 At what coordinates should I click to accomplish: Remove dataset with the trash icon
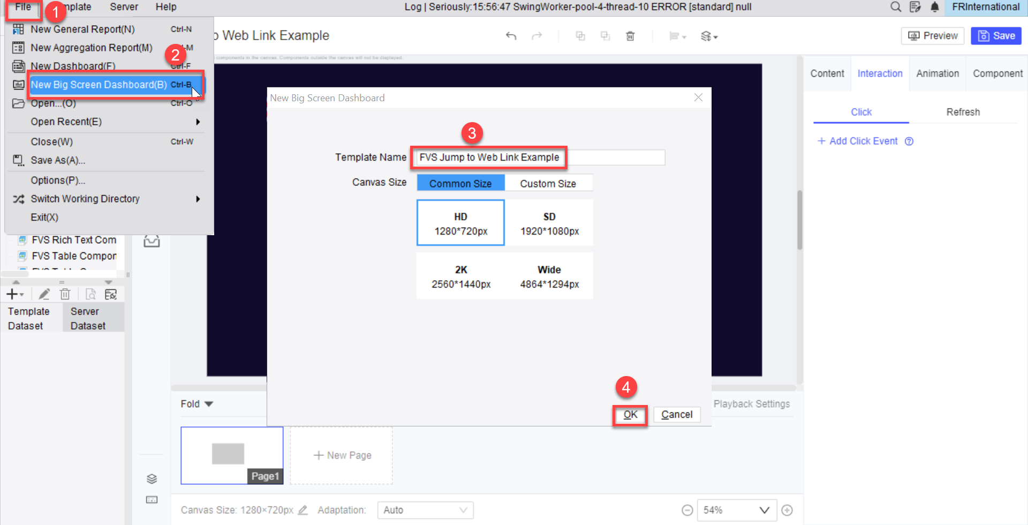[65, 294]
